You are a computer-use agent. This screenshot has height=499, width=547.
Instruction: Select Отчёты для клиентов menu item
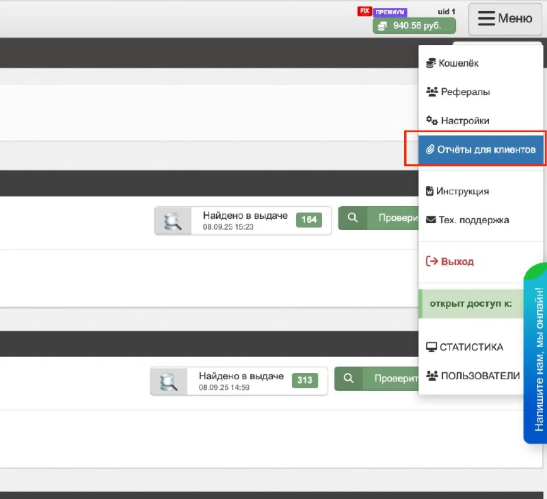tap(481, 150)
